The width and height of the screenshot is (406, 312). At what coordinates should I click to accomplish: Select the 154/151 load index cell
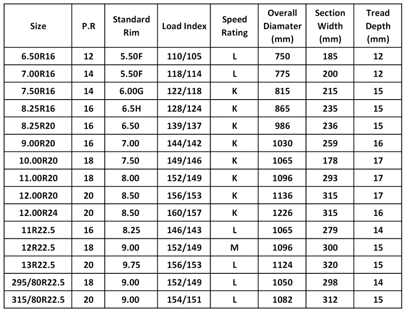[x=184, y=300]
